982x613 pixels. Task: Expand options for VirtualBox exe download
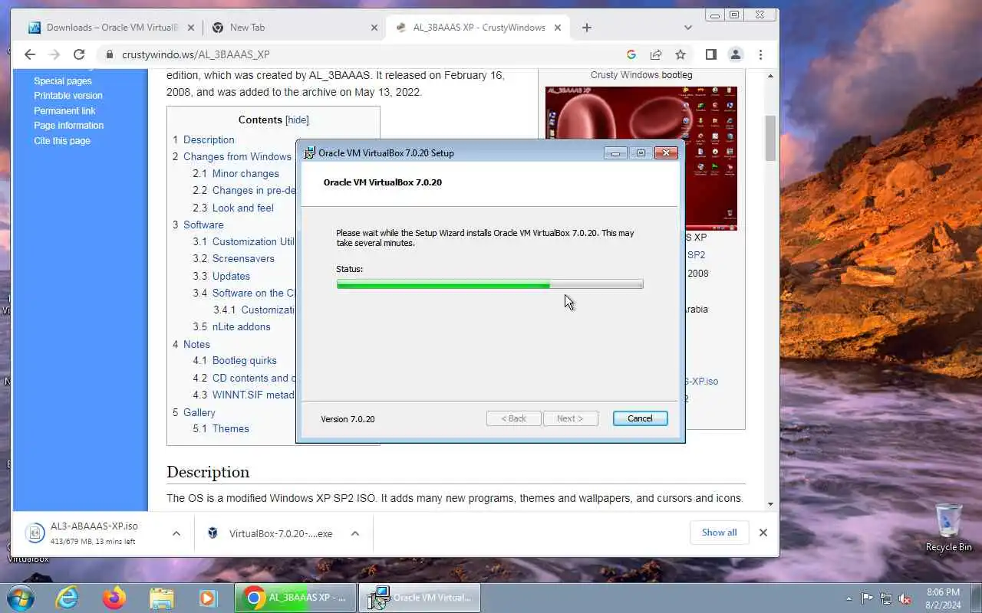pos(354,533)
